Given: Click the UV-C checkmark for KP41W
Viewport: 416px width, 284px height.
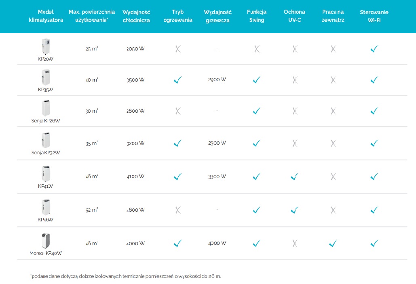Looking at the screenshot, I should pyautogui.click(x=295, y=177).
